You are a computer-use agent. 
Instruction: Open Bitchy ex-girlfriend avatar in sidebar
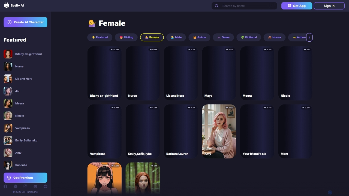click(x=8, y=54)
